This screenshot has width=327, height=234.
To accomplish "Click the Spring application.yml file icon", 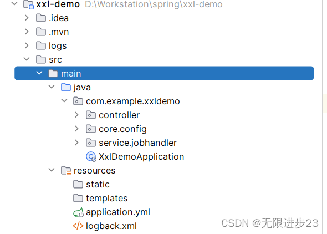I will point(78,212).
